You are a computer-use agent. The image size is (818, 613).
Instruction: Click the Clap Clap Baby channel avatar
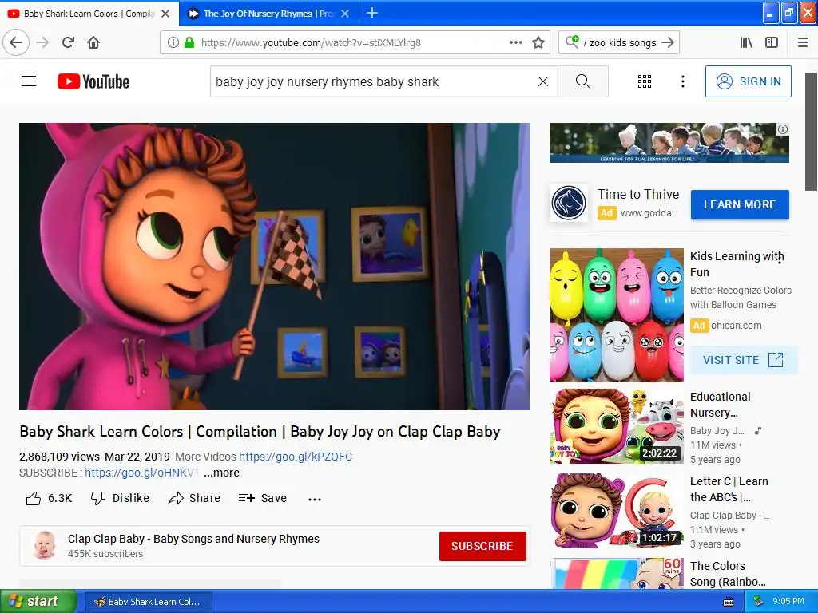point(45,545)
